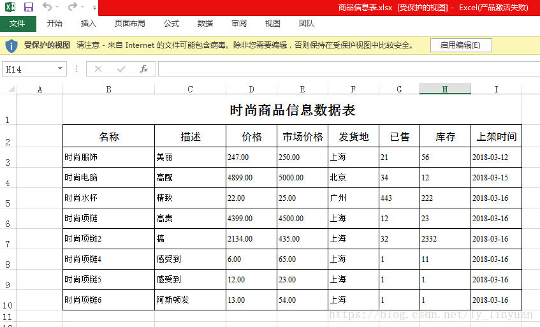Select row 2 header
The height and width of the screenshot is (327, 540).
coord(8,136)
